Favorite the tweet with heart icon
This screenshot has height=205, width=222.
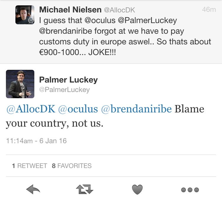pyautogui.click(x=137, y=190)
